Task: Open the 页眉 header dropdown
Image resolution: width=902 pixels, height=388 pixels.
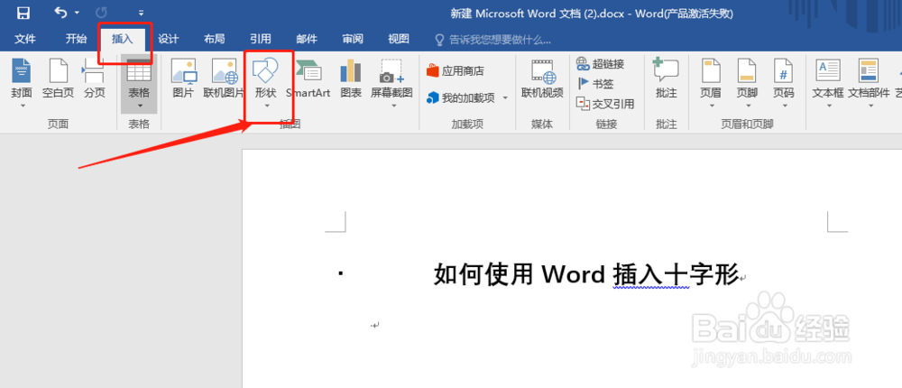Action: point(711,84)
